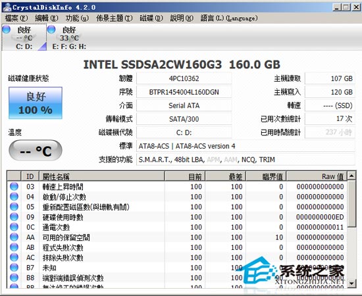Click the transfer mode field SATA/300
This screenshot has height=296, width=362.
point(184,119)
